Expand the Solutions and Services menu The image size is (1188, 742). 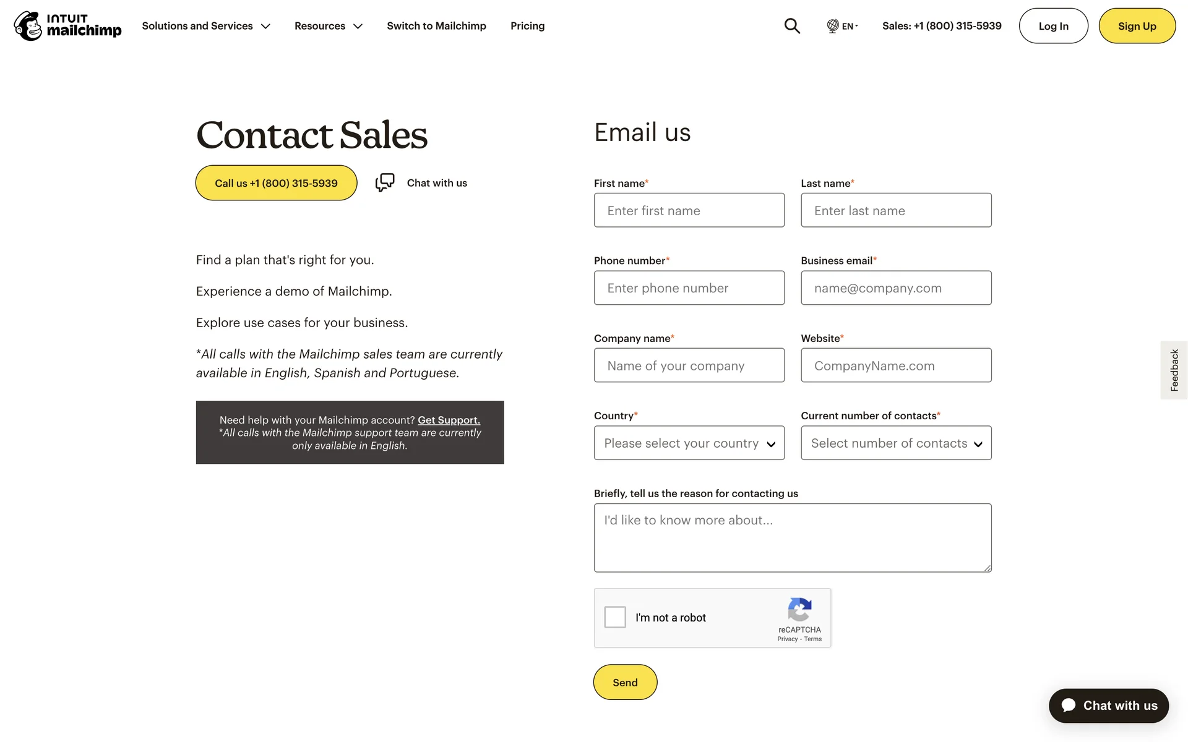click(x=206, y=26)
